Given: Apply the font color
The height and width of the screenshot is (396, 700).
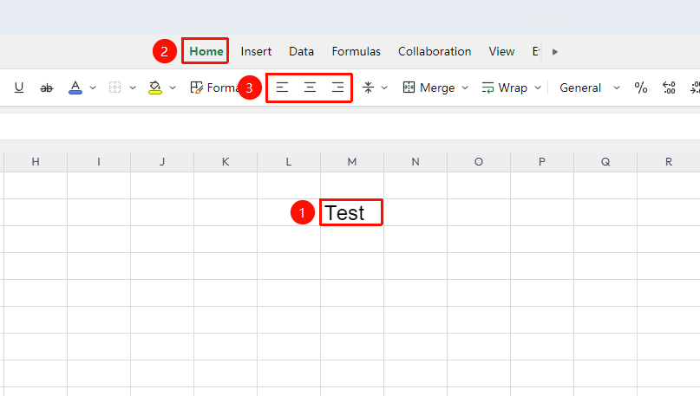Looking at the screenshot, I should tap(75, 88).
